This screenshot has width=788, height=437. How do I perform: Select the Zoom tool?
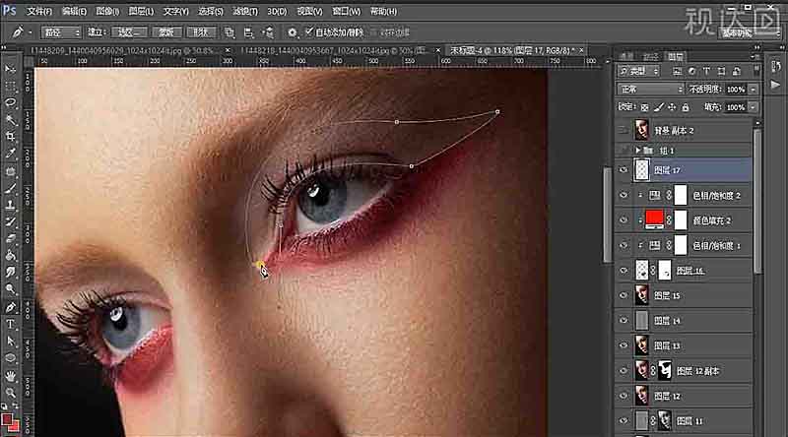10,392
